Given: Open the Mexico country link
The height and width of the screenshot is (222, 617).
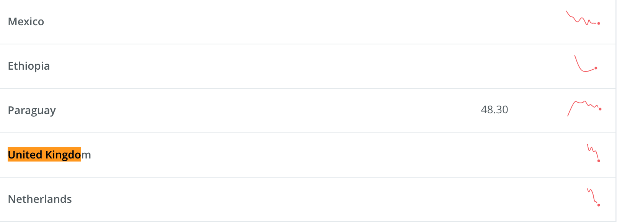Looking at the screenshot, I should 26,21.
